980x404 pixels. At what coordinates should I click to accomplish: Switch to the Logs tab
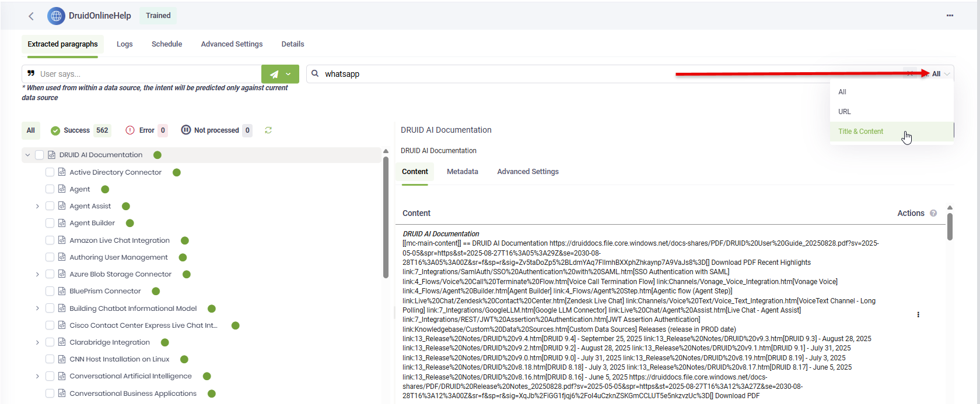click(124, 44)
